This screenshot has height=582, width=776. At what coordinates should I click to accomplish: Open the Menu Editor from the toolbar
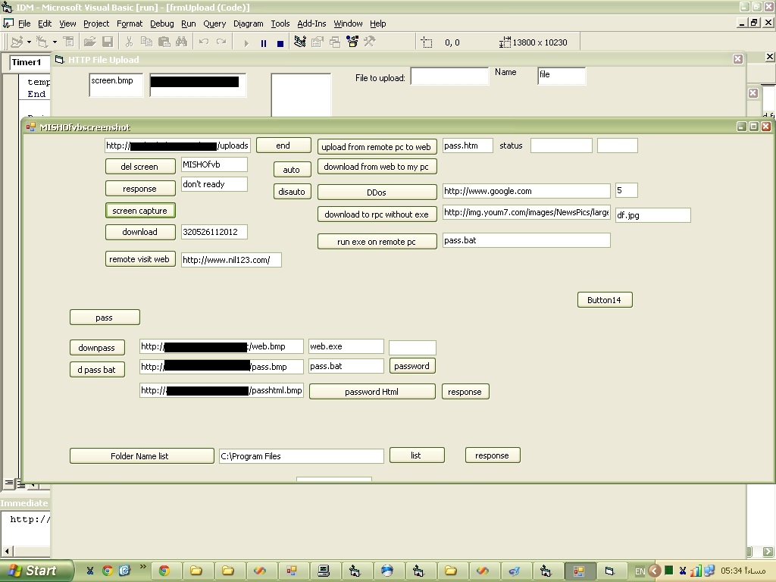tap(68, 42)
